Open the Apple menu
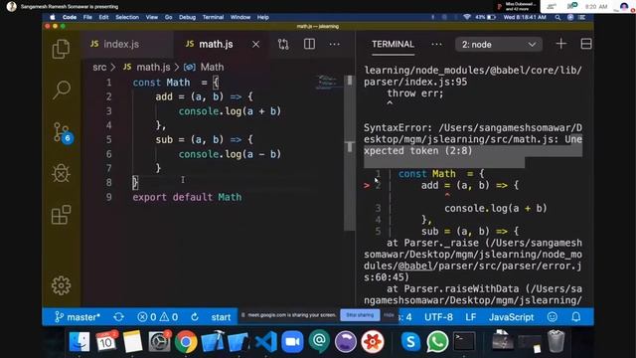This screenshot has height=358, width=636. 53,18
